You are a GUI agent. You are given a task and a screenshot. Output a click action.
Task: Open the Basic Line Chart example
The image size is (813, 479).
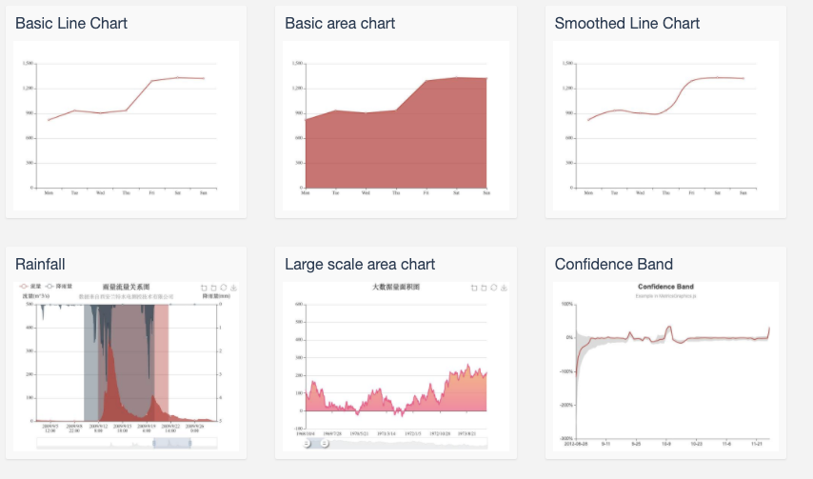coord(71,23)
